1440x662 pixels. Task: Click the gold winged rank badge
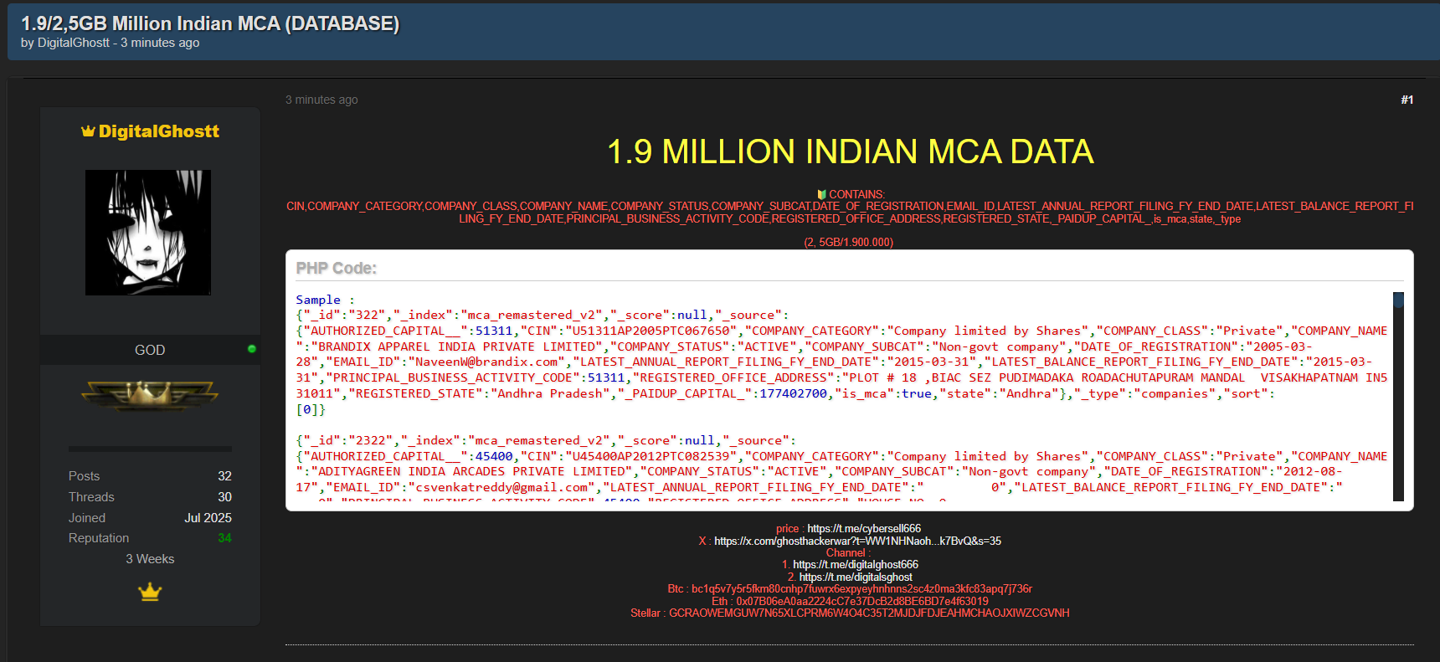150,394
